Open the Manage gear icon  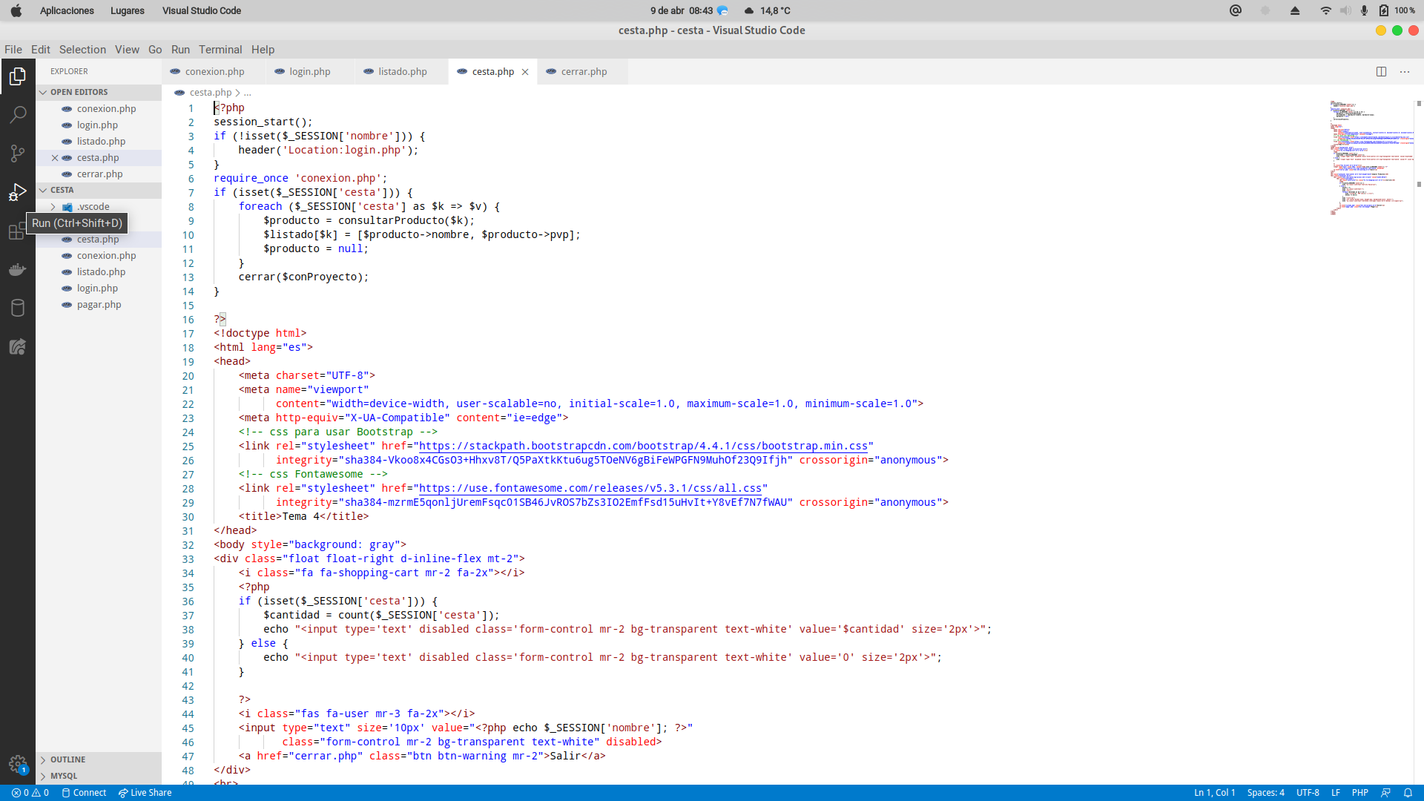point(18,764)
